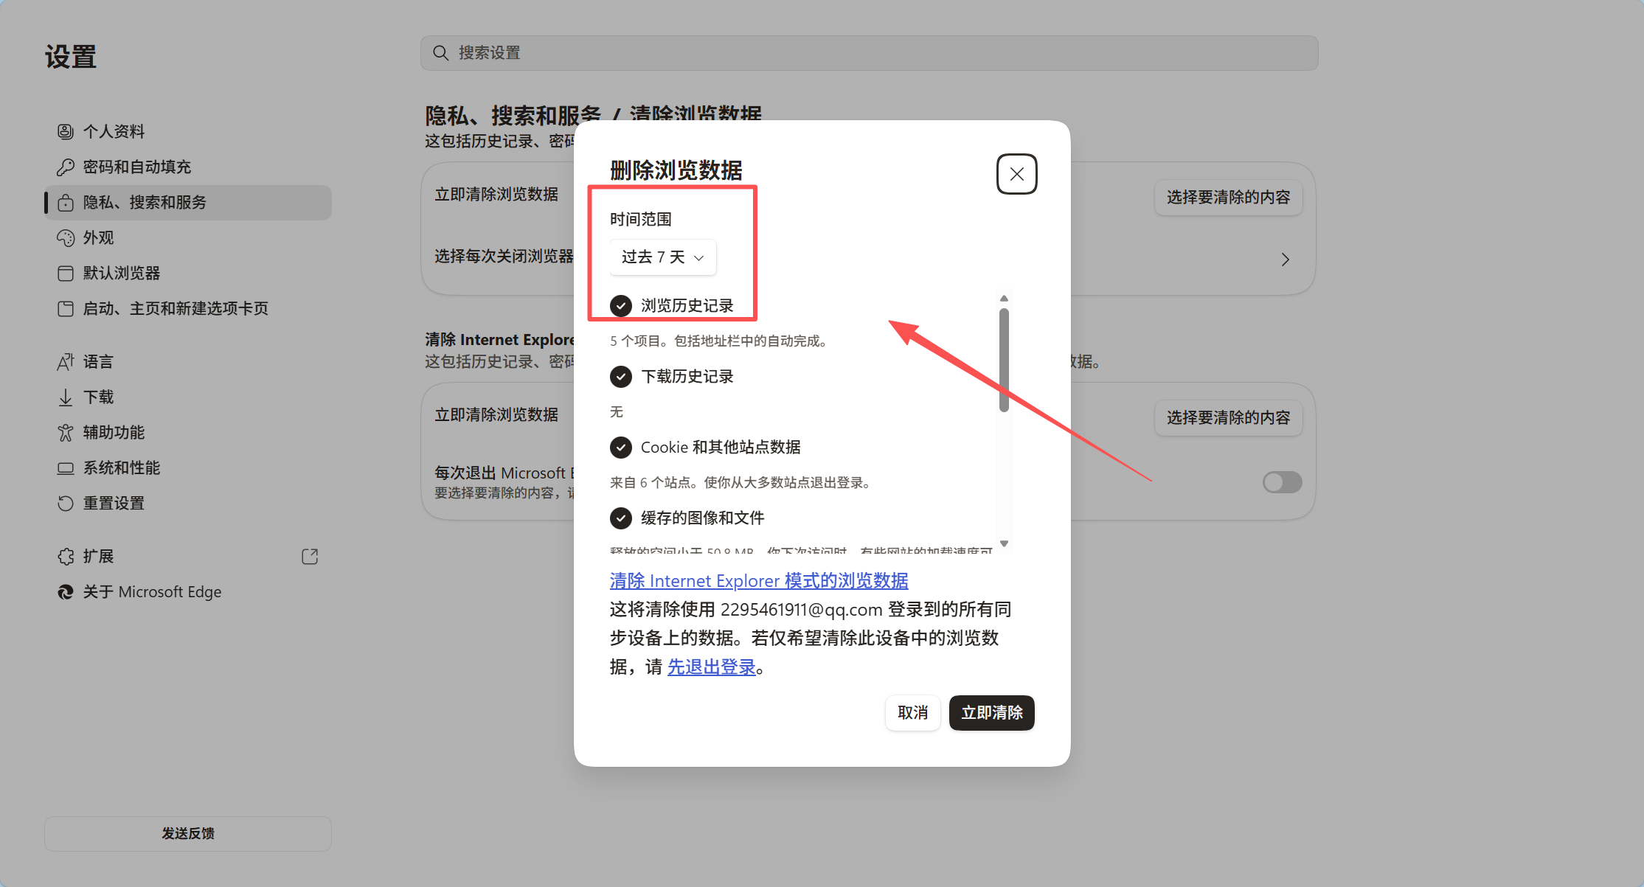Open 关于 Microsoft Edge page
This screenshot has height=887, width=1644.
point(188,591)
